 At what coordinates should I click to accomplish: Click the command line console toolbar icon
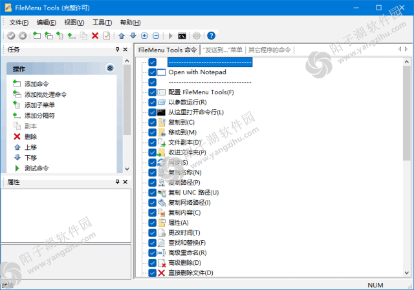(182, 36)
